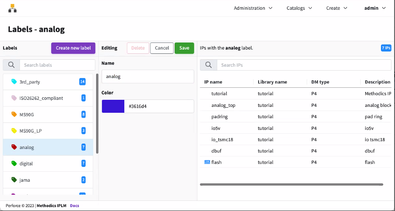
Task: Click the blue color swatch preview
Action: pos(113,106)
